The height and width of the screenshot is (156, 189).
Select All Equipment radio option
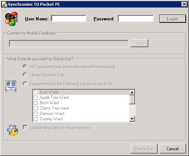coord(25,66)
